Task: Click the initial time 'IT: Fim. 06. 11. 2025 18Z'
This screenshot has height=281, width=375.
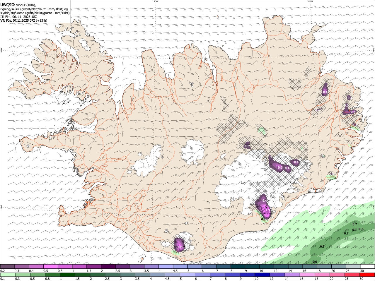Action: 18,17
